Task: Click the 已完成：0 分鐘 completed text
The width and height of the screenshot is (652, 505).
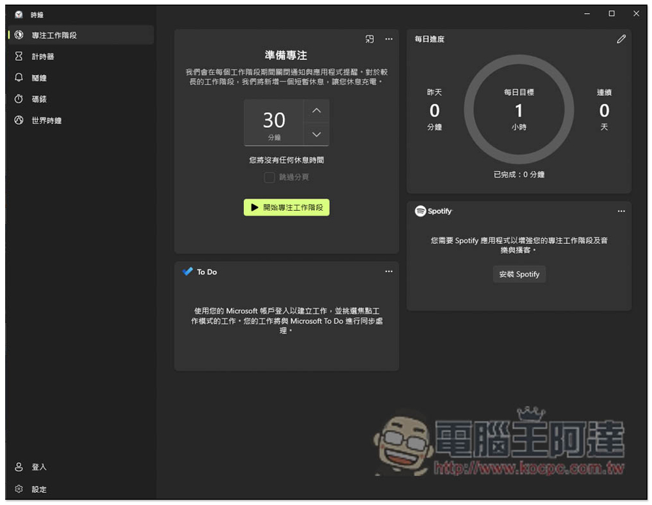Action: (x=518, y=175)
